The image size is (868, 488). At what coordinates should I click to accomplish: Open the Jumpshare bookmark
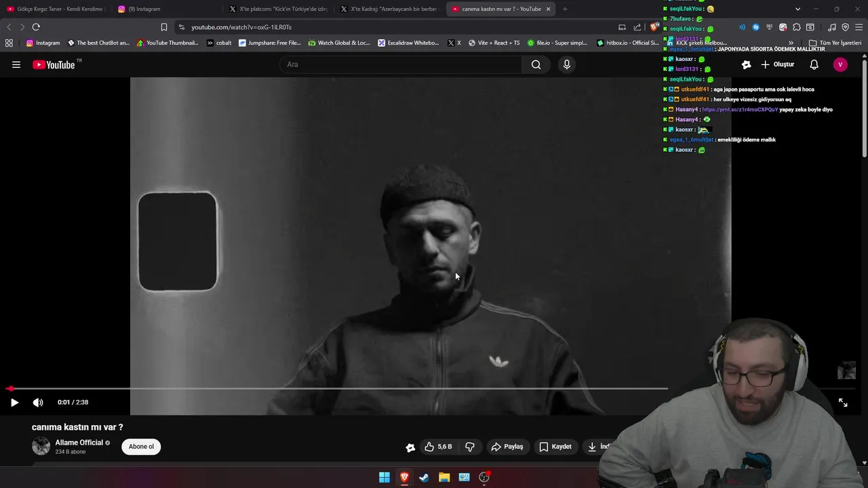point(269,43)
